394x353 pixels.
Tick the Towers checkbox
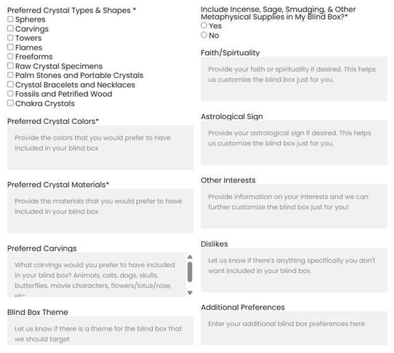click(x=10, y=38)
